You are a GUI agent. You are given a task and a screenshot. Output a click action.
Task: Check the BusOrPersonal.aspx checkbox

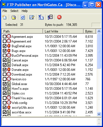point(4,56)
